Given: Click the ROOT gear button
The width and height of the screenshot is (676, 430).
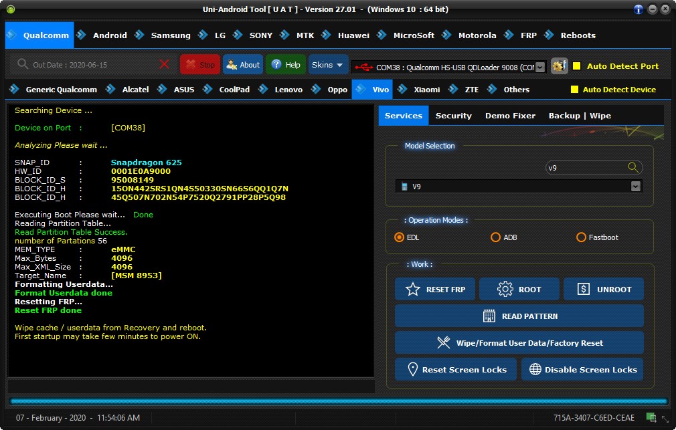Looking at the screenshot, I should coord(519,290).
